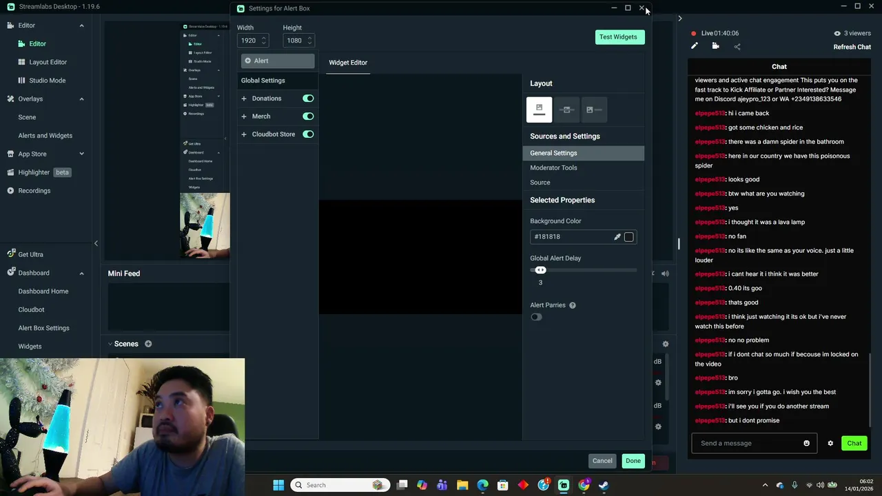
Task: Open Alerts and Widgets in sidebar
Action: pyautogui.click(x=45, y=136)
